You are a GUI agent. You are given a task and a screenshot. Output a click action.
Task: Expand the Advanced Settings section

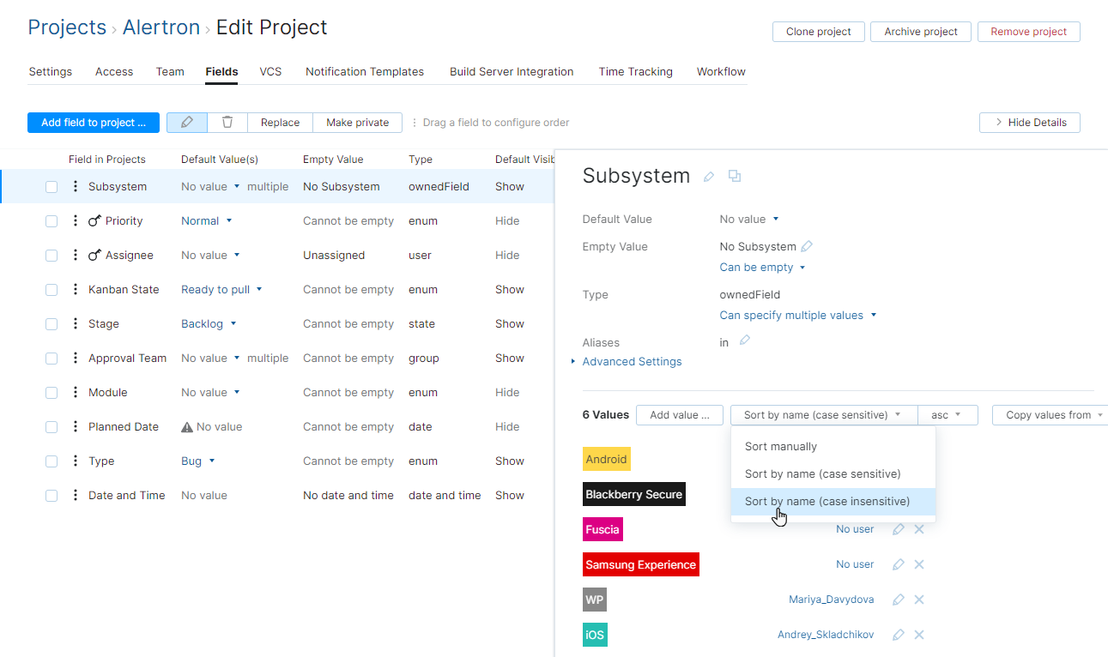632,361
